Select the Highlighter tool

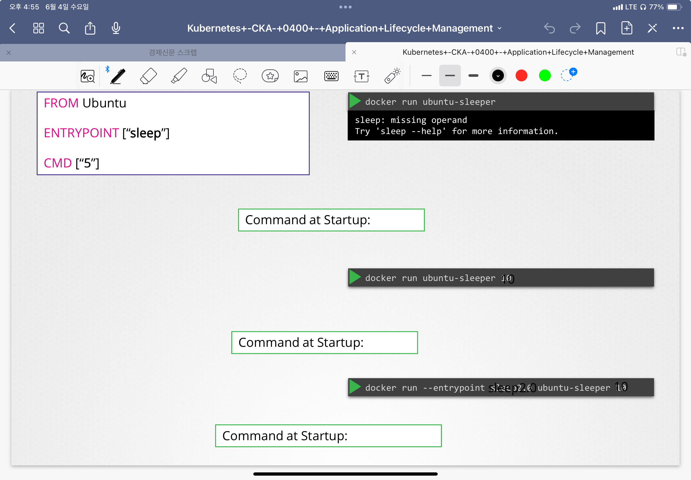pos(179,76)
